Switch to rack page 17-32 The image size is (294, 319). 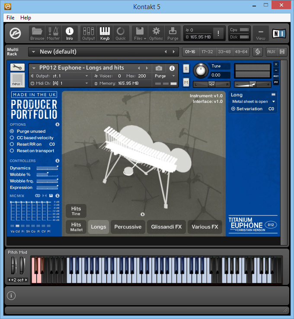[x=208, y=52]
